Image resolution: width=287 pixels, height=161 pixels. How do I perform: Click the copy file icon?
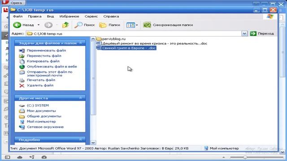pyautogui.click(x=22, y=61)
